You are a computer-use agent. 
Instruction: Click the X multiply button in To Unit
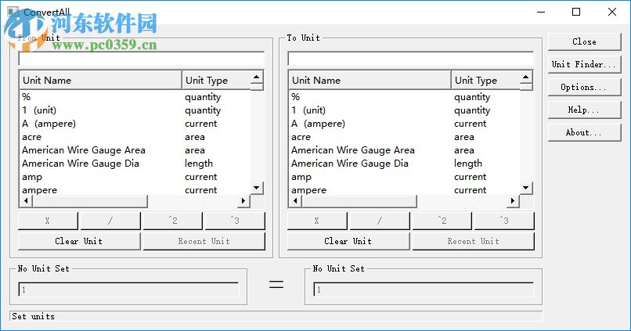click(317, 221)
